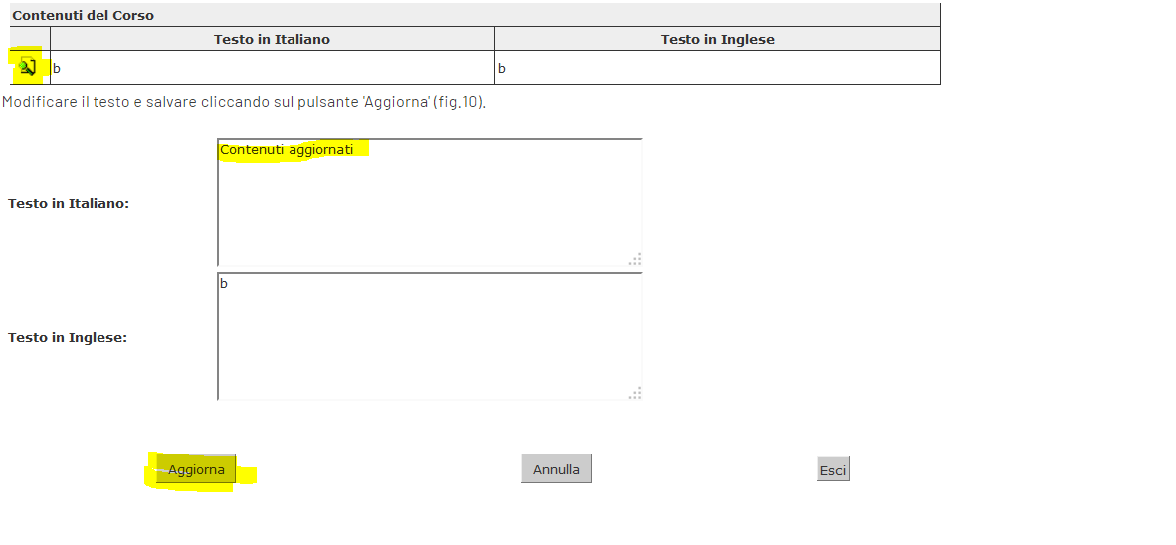This screenshot has height=545, width=1176.
Task: Click the 'Contenuti del Corso' table title
Action: 84,15
